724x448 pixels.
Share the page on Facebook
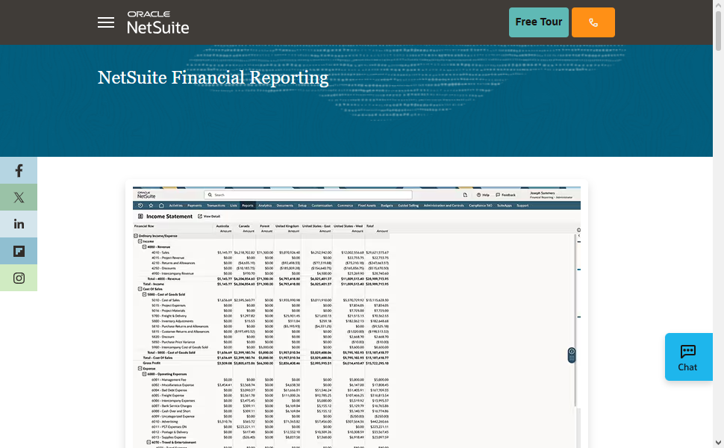point(19,170)
